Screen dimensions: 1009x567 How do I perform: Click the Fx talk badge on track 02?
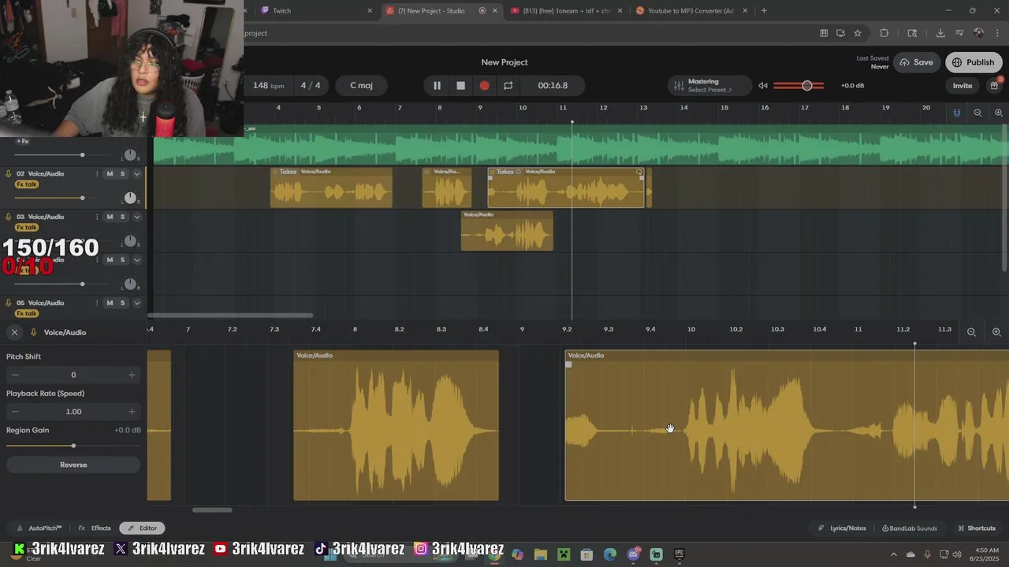click(27, 184)
